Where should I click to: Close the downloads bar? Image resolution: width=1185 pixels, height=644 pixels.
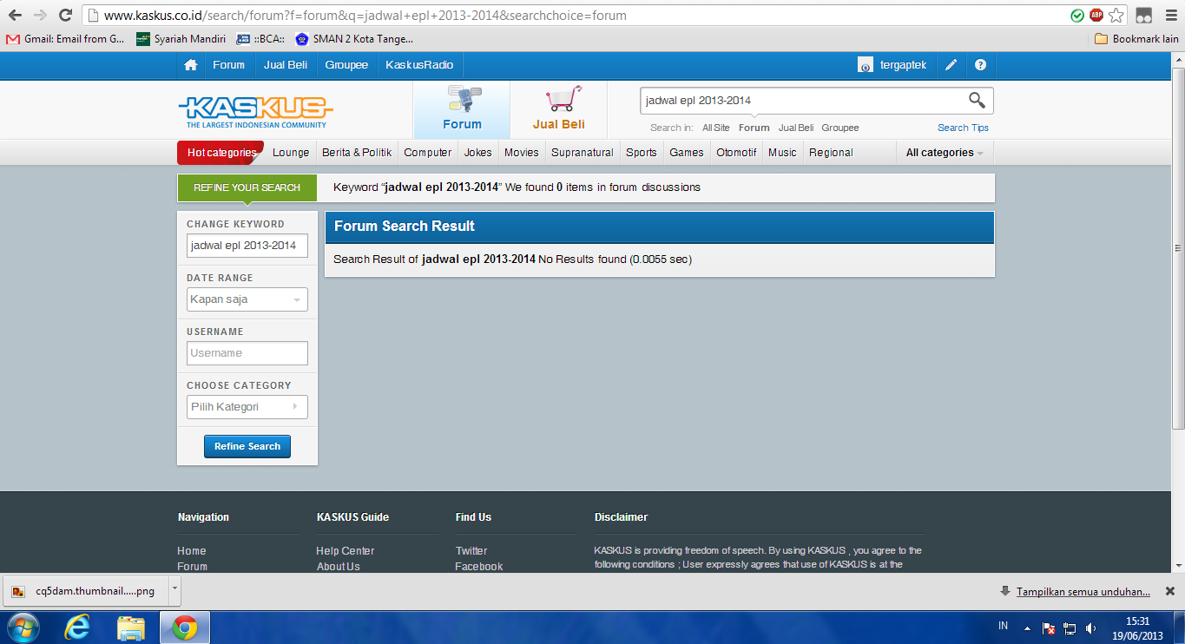pyautogui.click(x=1169, y=591)
